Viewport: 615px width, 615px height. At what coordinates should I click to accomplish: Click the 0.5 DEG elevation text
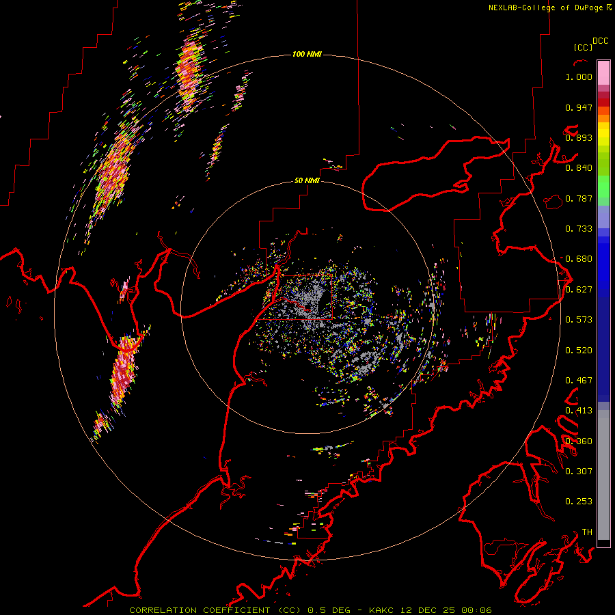[329, 610]
